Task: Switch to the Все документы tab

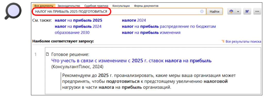Action: pos(44,6)
